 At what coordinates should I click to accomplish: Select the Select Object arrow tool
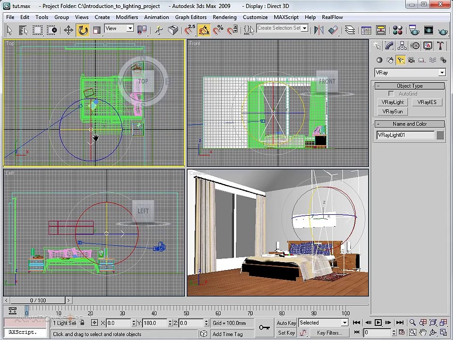click(x=9, y=30)
